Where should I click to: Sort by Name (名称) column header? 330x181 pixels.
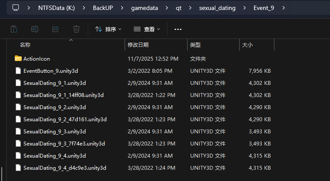(25, 45)
